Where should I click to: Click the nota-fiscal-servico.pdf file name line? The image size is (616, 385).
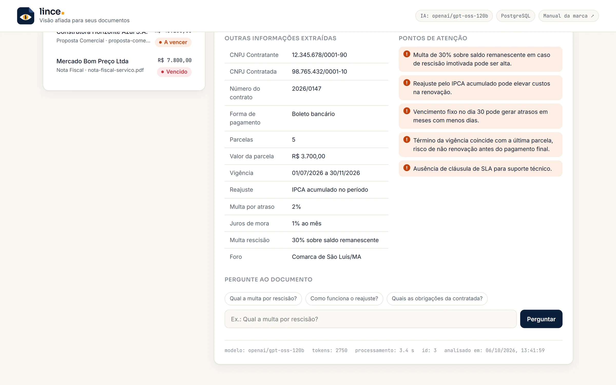click(100, 70)
